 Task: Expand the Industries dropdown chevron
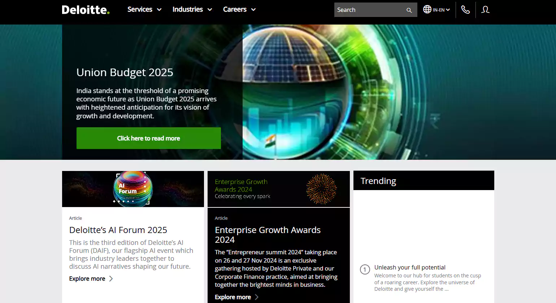coord(210,10)
